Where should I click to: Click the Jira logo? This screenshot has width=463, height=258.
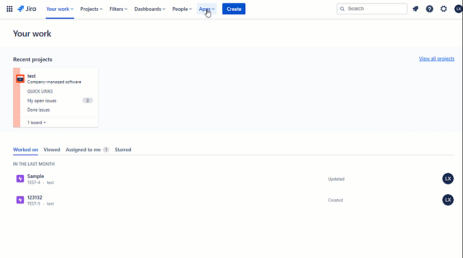click(x=27, y=9)
